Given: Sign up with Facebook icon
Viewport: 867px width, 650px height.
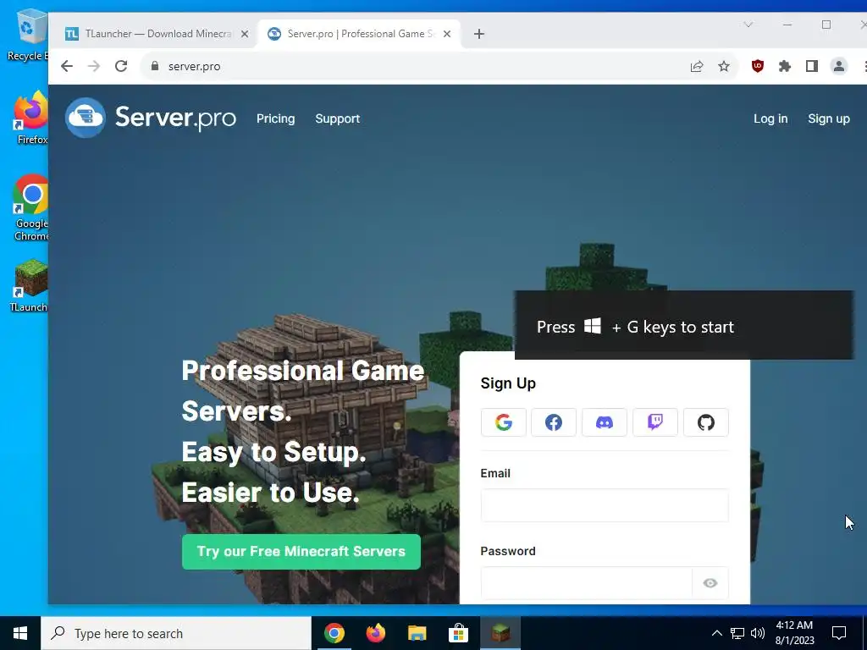Looking at the screenshot, I should coord(554,423).
